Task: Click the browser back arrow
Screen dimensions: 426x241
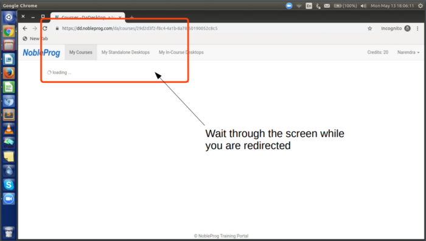Action: point(25,28)
